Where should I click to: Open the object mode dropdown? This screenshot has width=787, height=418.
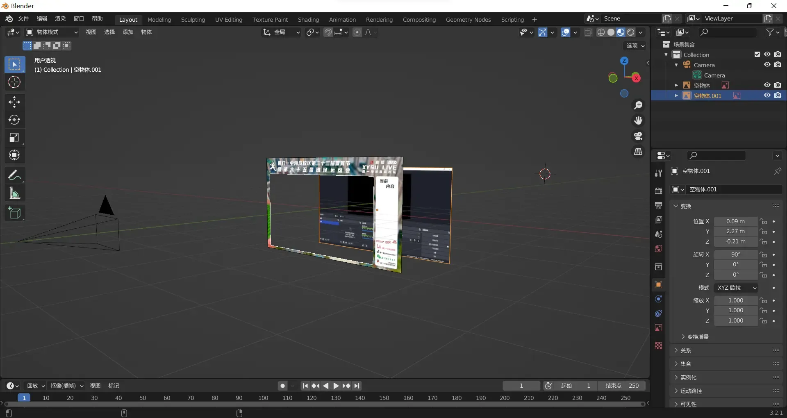point(52,32)
